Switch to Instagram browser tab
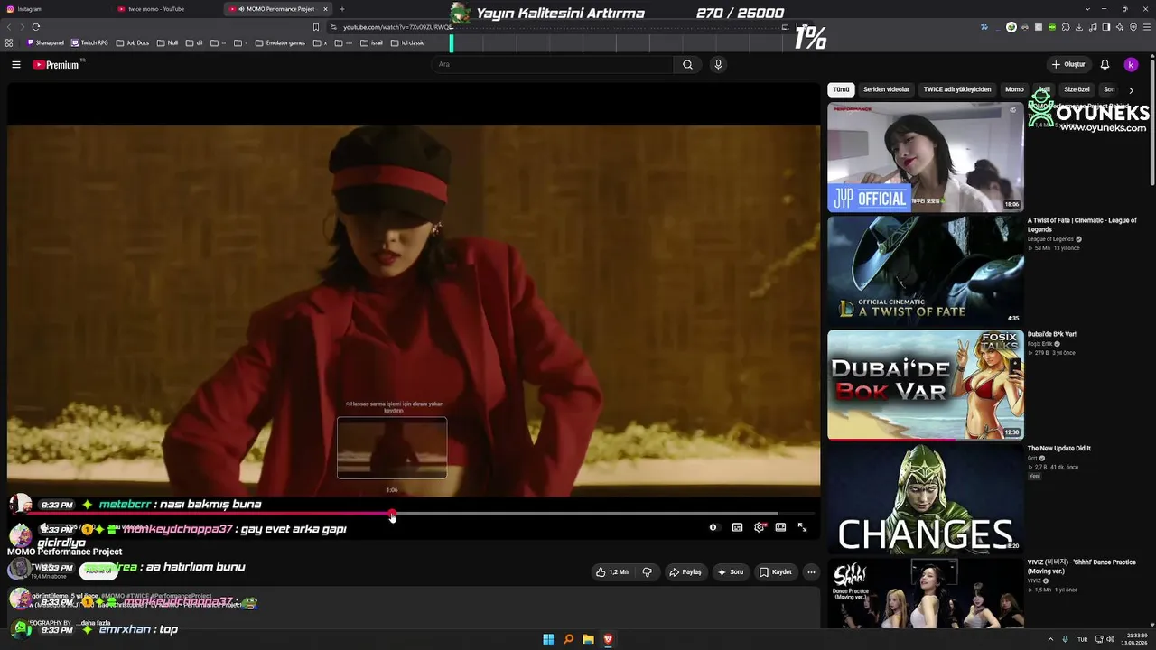Image resolution: width=1156 pixels, height=650 pixels. click(x=54, y=9)
